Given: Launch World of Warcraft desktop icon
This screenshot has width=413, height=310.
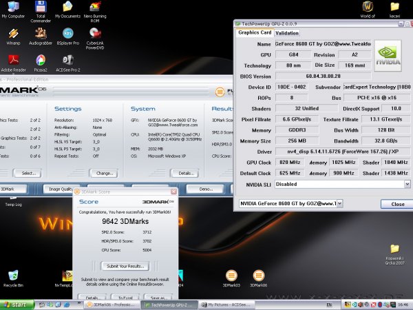Looking at the screenshot, I should 368,10.
